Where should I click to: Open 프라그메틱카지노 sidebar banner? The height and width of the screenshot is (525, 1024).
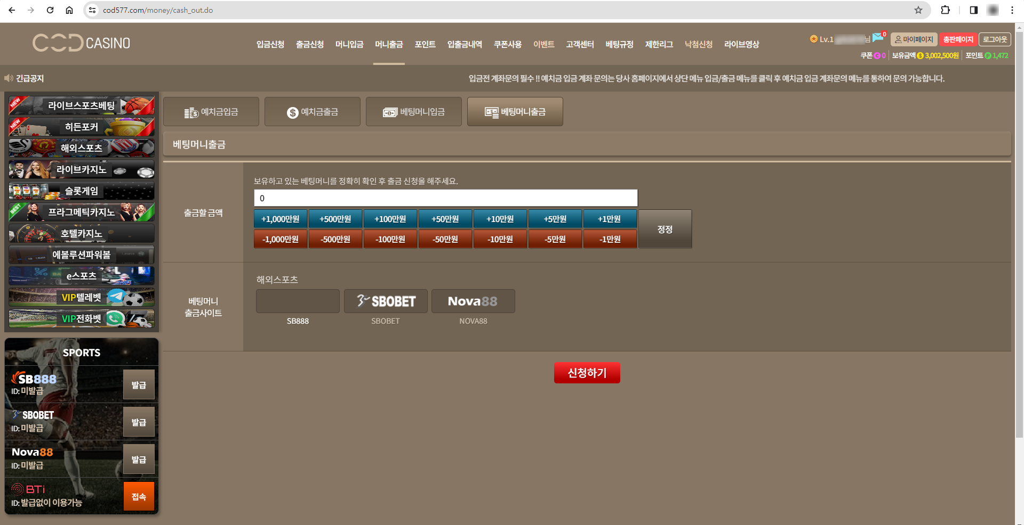82,212
